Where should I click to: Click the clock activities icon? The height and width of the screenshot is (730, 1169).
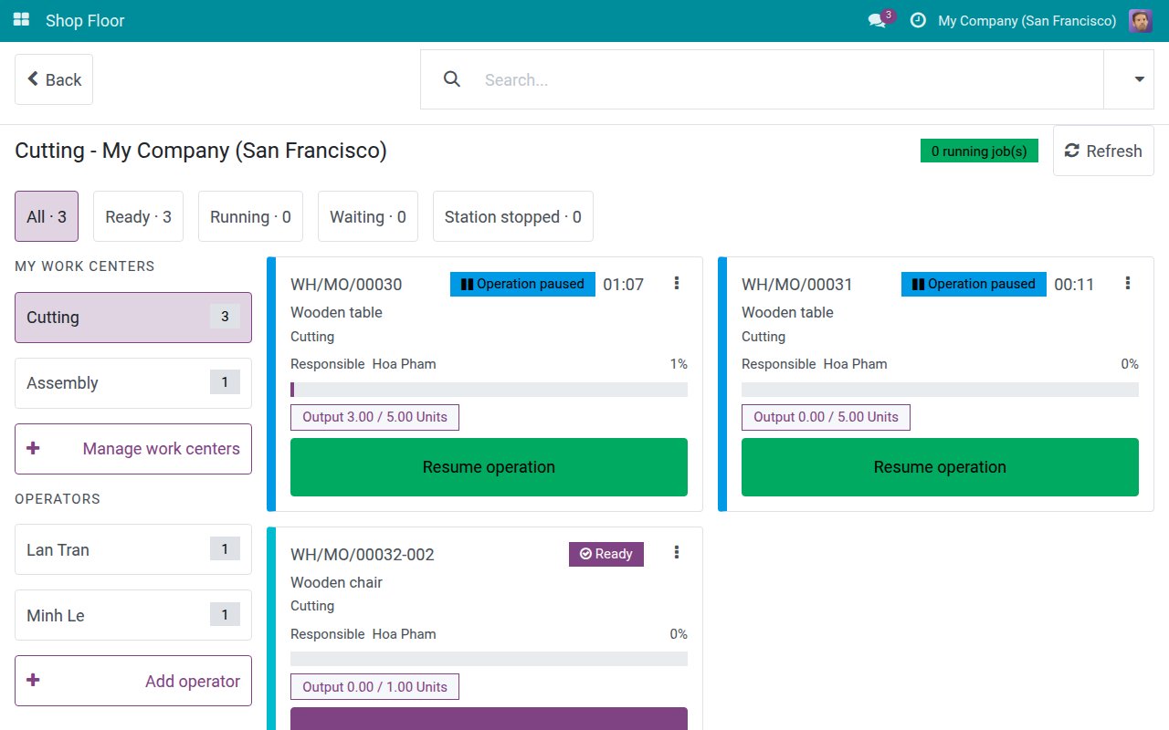pyautogui.click(x=918, y=20)
